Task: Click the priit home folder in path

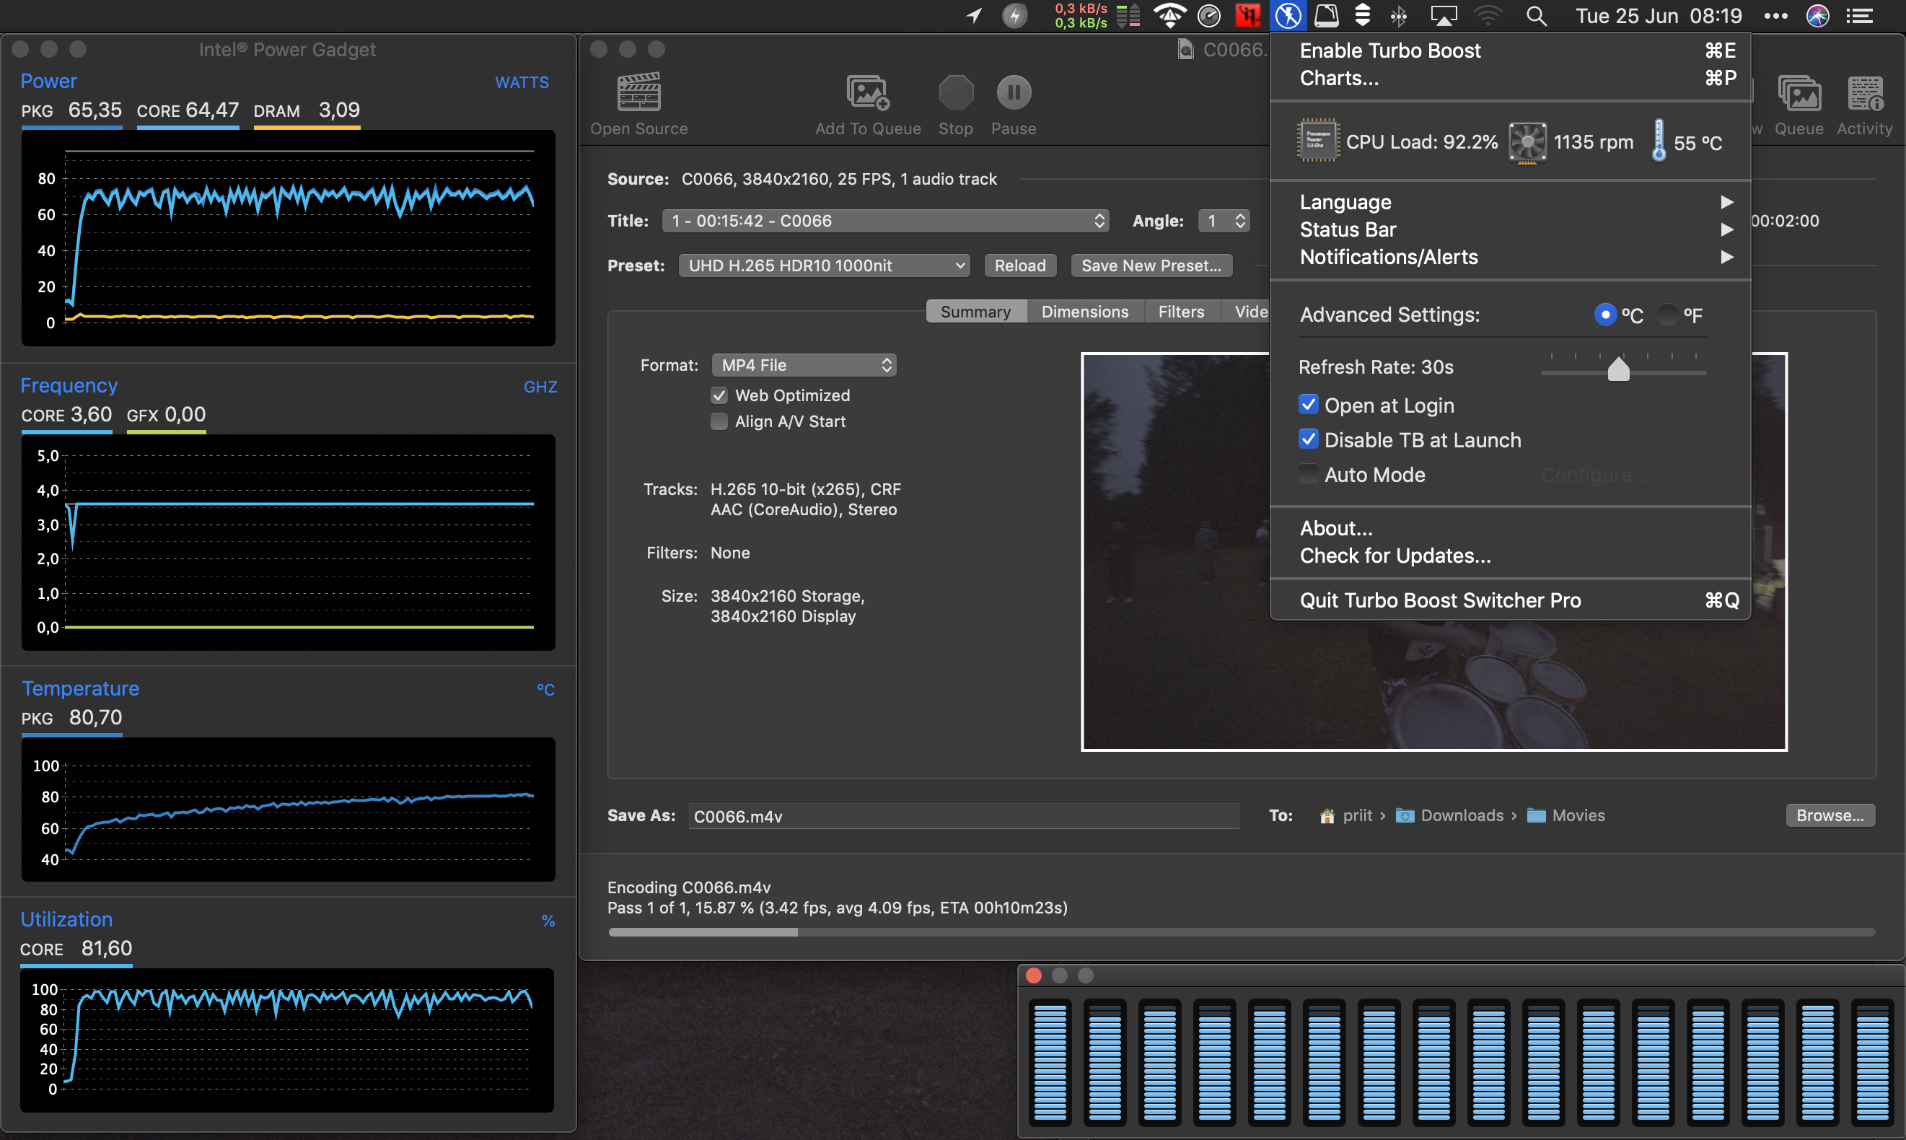Action: (1345, 816)
